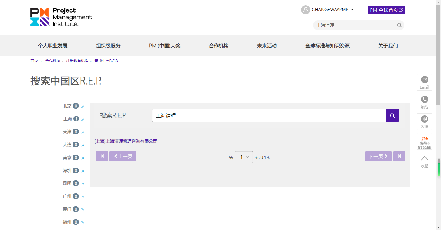Open the Email contact panel
The height and width of the screenshot is (230, 441).
coord(424,82)
